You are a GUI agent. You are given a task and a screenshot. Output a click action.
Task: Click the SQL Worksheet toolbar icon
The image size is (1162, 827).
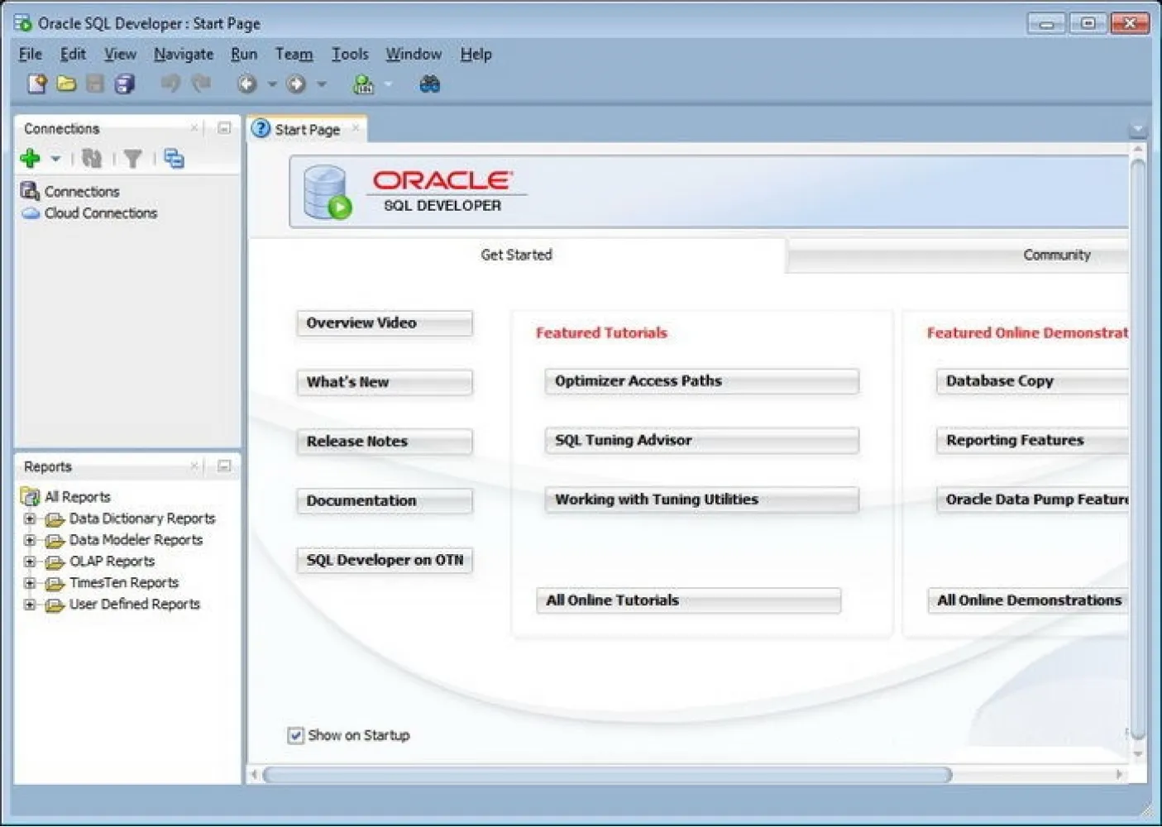tap(363, 84)
